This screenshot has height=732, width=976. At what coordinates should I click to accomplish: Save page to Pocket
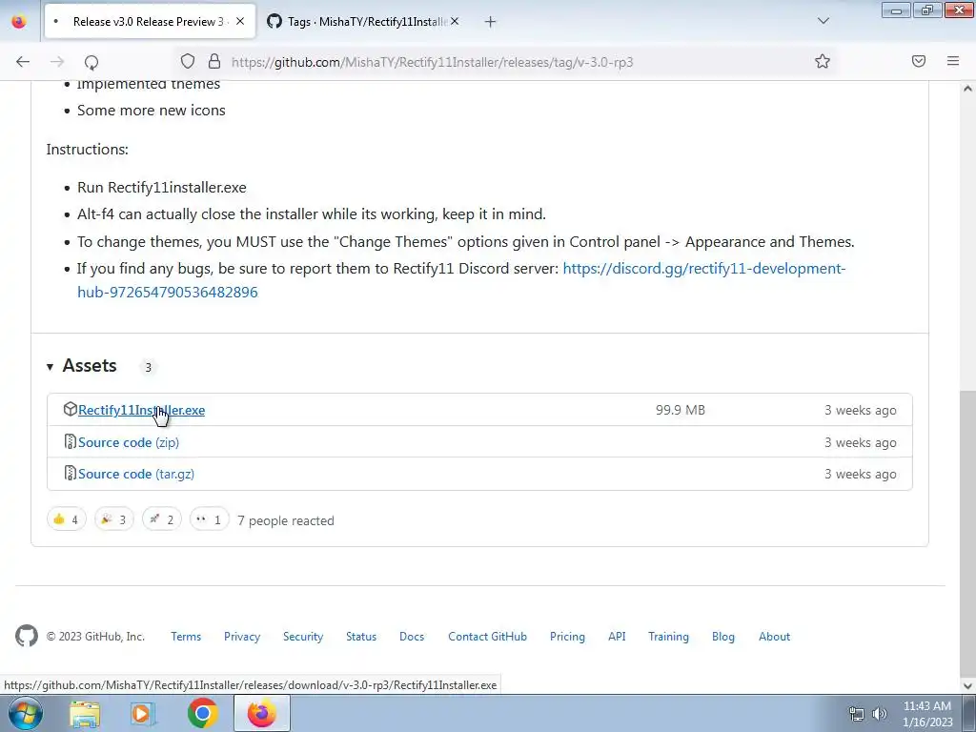(x=919, y=61)
